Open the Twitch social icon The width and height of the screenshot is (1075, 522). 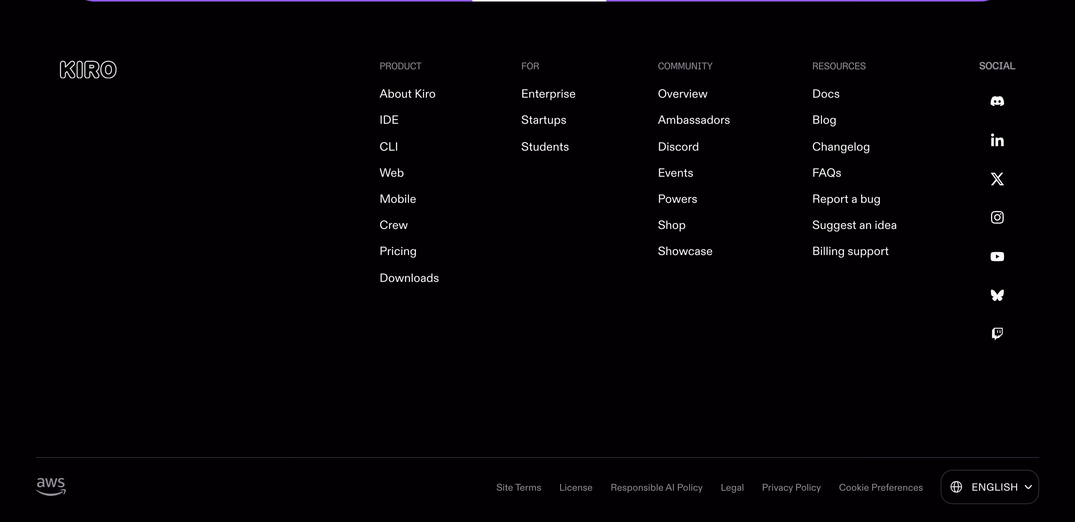[x=997, y=334]
